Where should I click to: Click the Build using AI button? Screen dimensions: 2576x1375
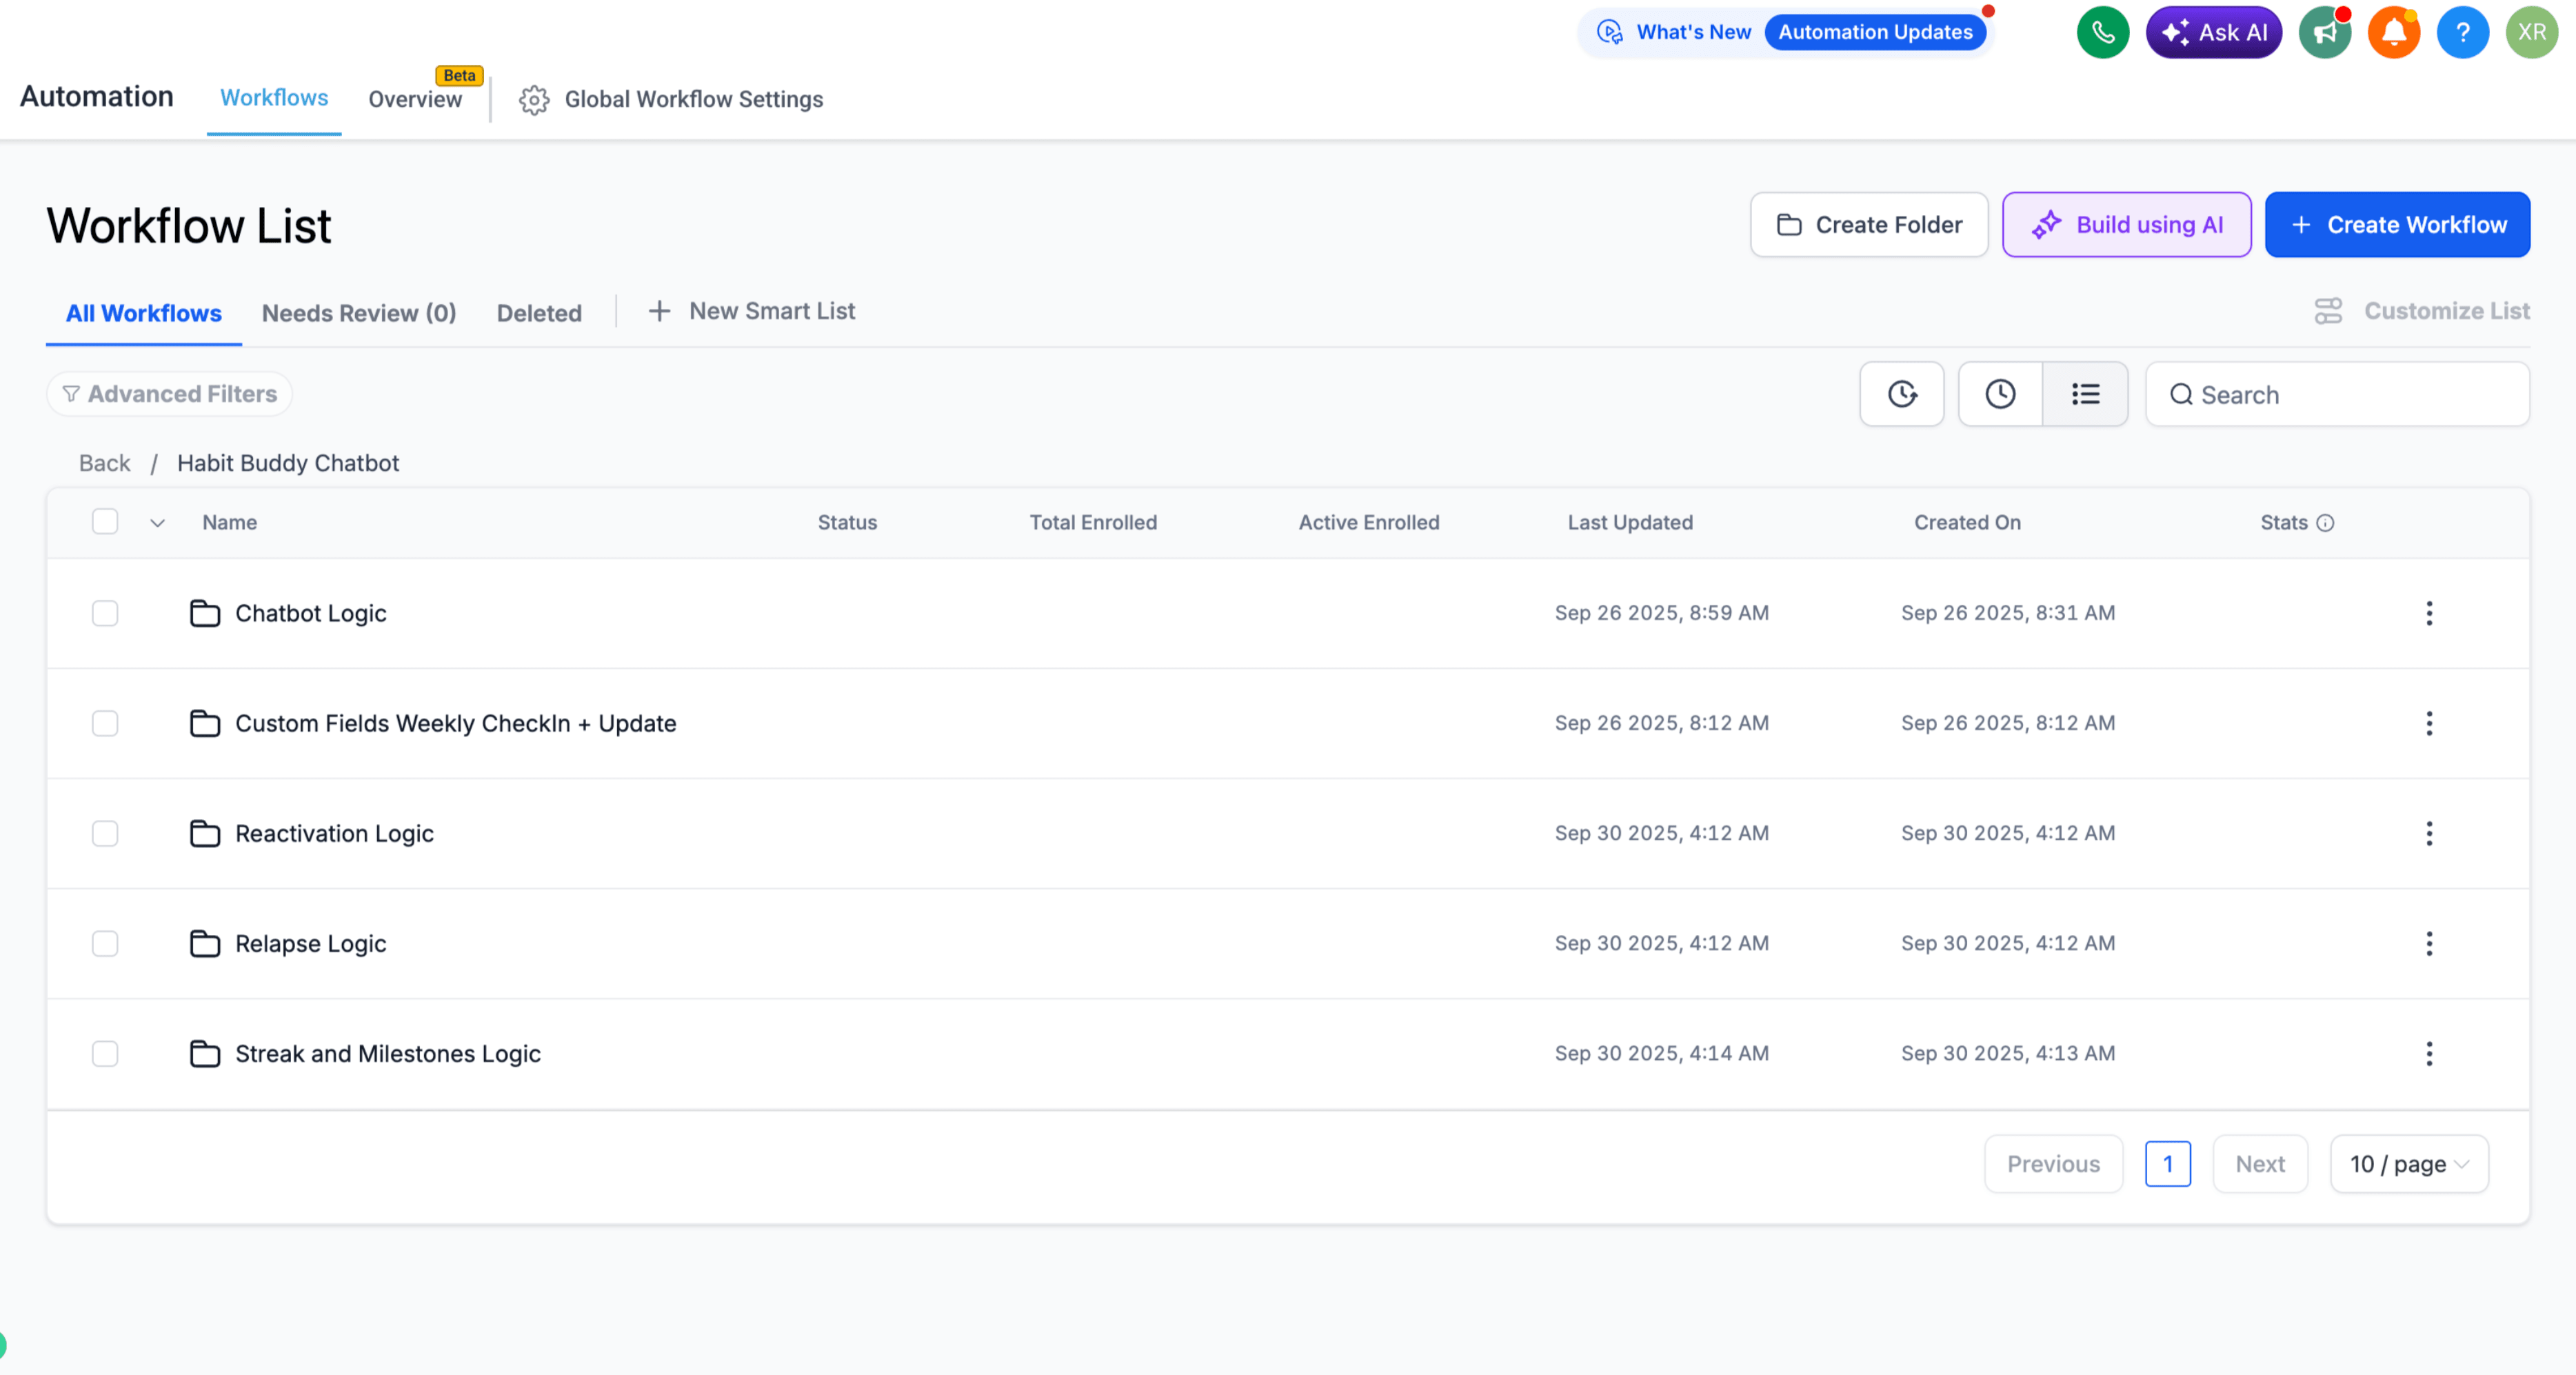pyautogui.click(x=2126, y=225)
